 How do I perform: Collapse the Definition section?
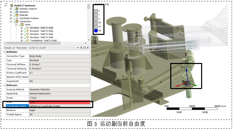point(4,52)
